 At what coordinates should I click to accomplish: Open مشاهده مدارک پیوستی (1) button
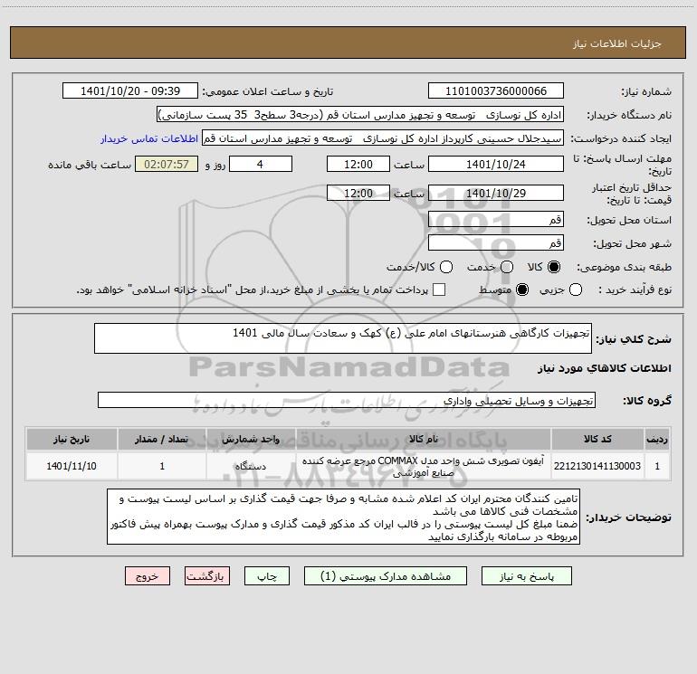pyautogui.click(x=386, y=576)
